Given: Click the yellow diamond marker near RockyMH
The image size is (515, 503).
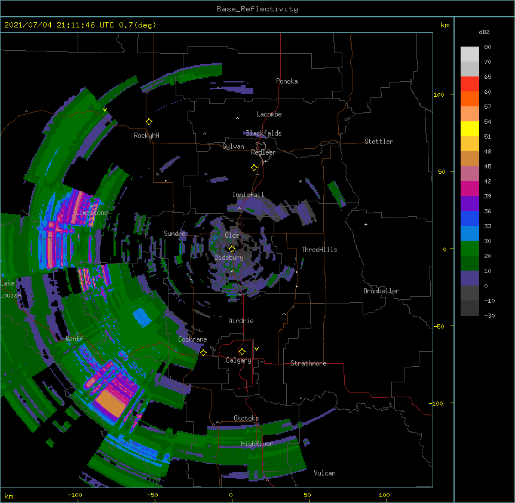Looking at the screenshot, I should point(149,122).
